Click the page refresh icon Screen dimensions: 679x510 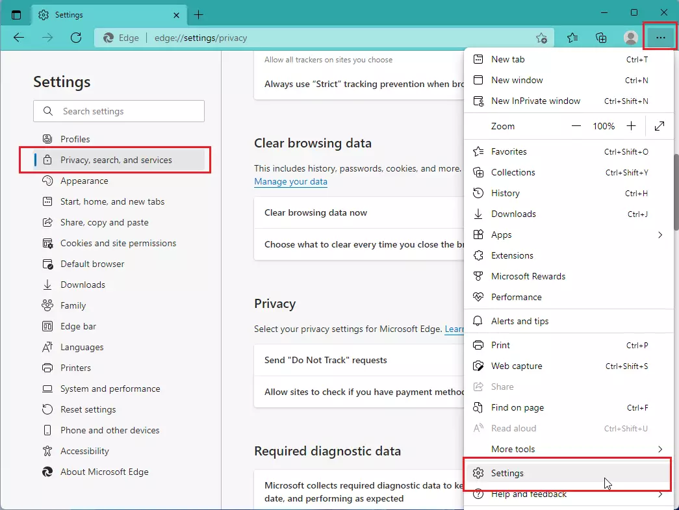[76, 38]
